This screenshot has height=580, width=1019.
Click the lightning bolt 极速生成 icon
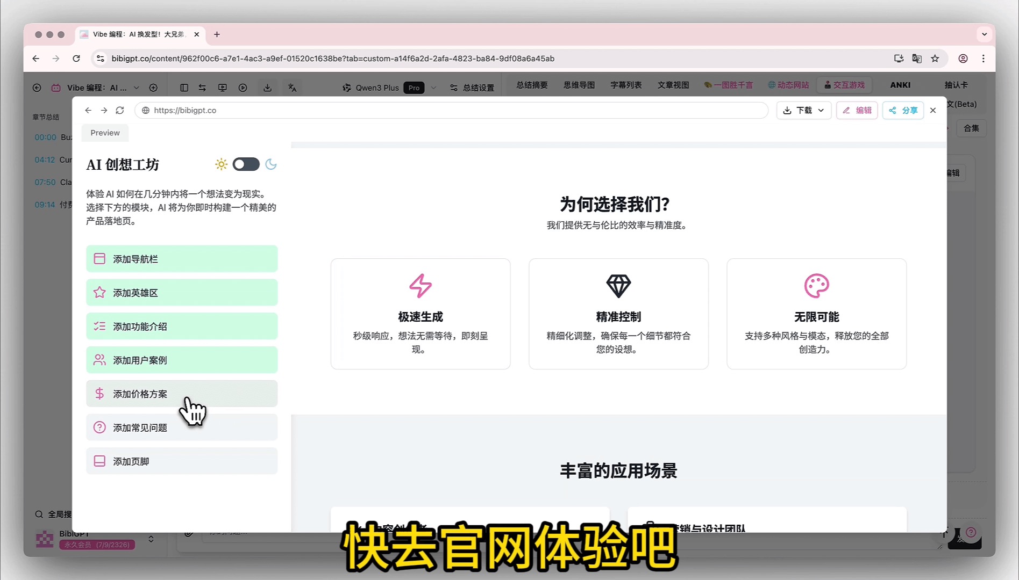click(420, 286)
